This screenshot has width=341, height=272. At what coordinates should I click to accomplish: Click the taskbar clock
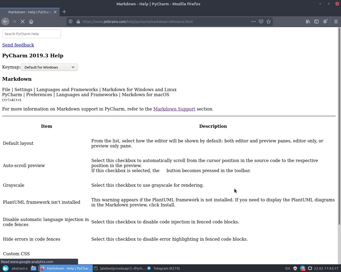326,268
